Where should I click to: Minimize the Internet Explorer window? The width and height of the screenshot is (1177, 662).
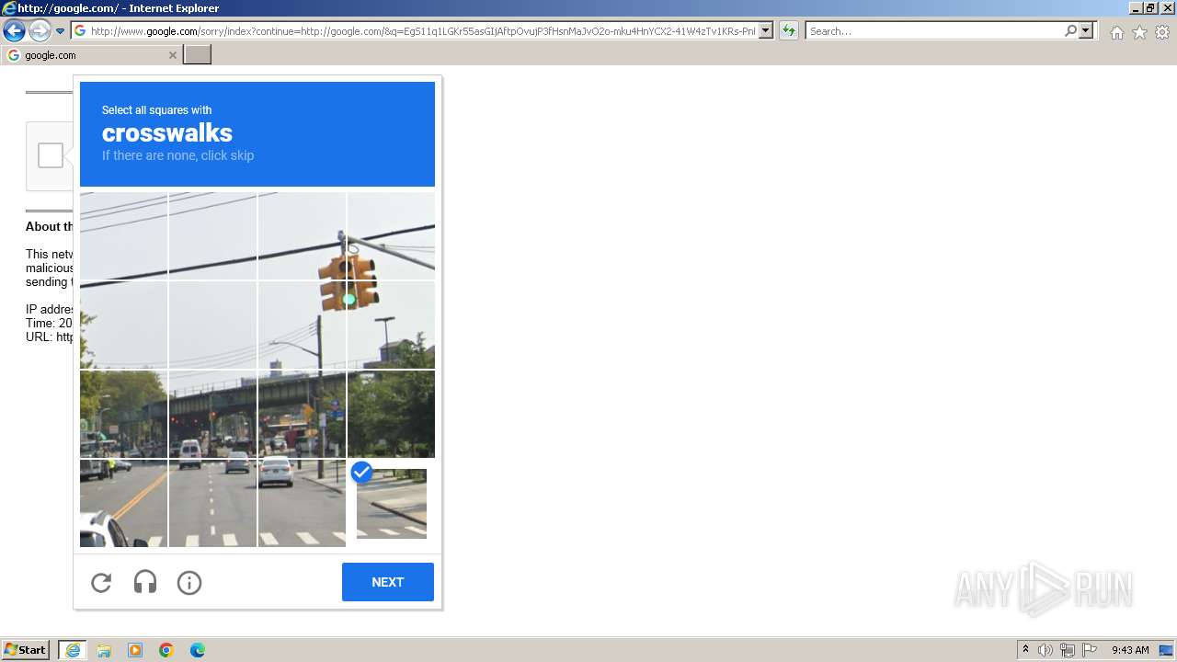[x=1136, y=8]
